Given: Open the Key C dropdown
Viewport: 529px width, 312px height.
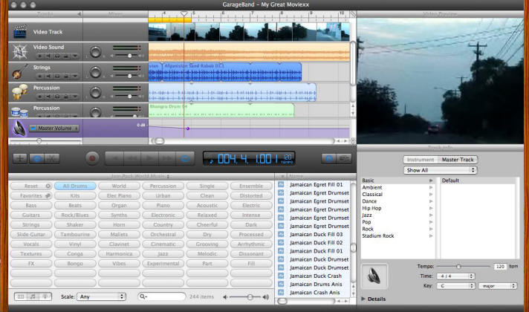Looking at the screenshot, I should [x=455, y=286].
